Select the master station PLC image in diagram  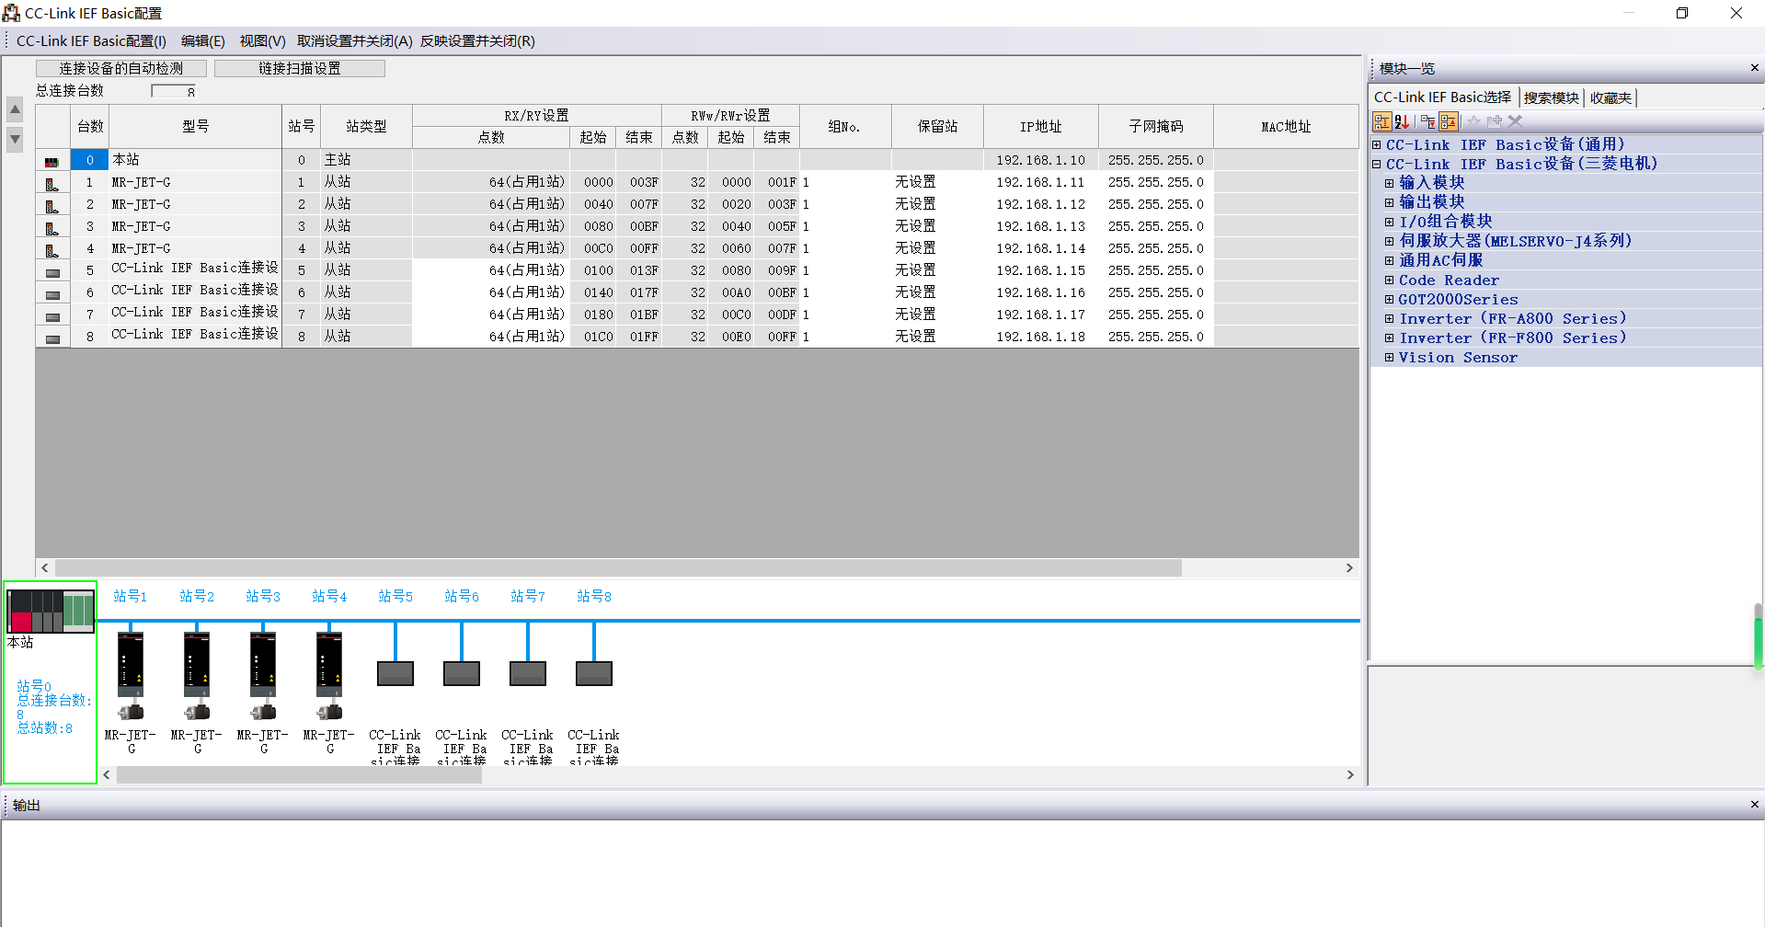tap(51, 612)
